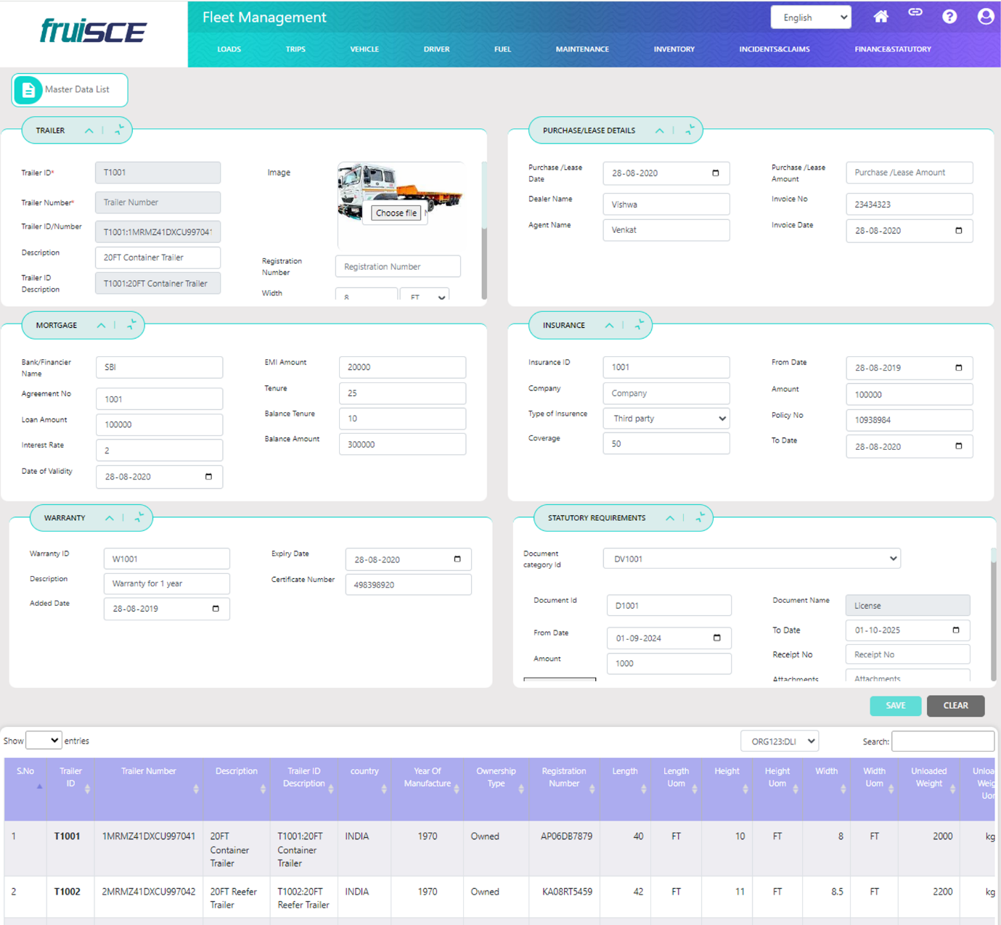1001x925 pixels.
Task: Open calendar picker for Warranty Expiry Date
Action: pos(457,559)
